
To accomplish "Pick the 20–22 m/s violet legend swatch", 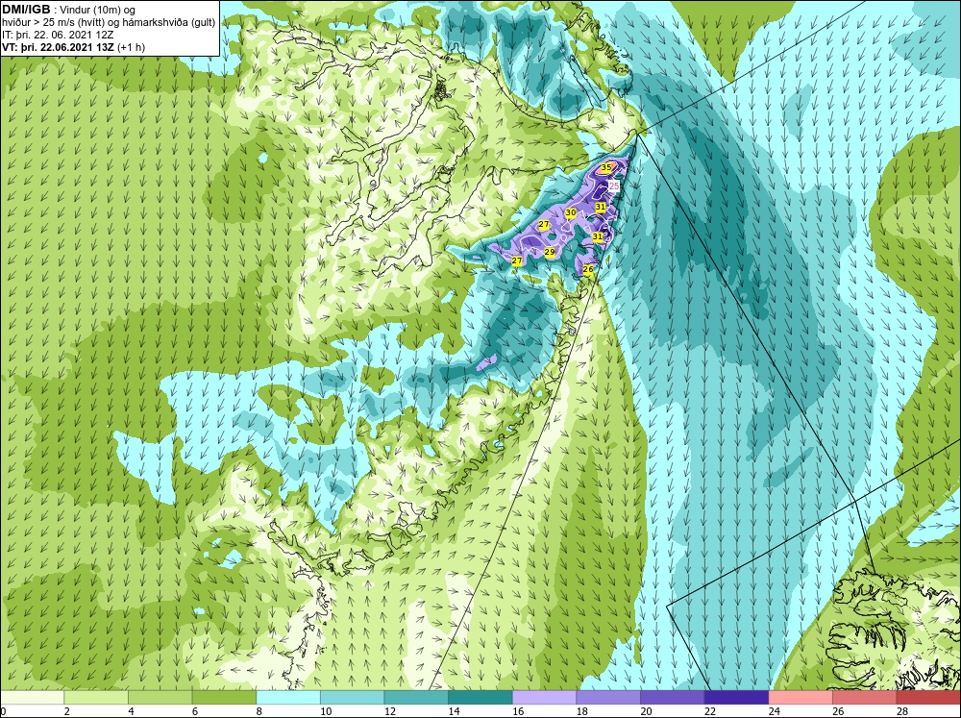I will [673, 698].
